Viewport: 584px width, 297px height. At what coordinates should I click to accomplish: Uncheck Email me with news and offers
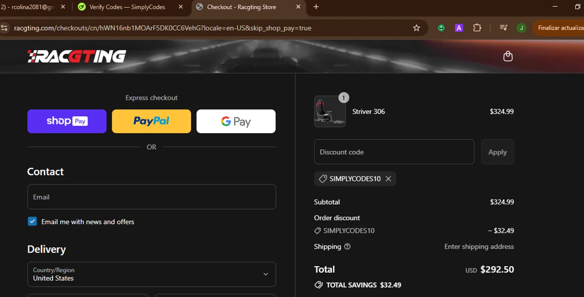pyautogui.click(x=32, y=221)
